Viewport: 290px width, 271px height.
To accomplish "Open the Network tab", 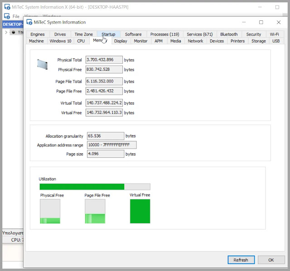I will point(195,41).
